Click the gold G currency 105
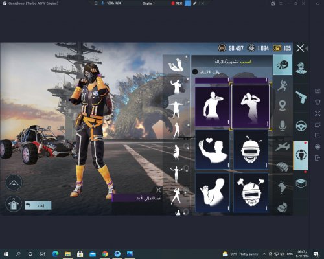This screenshot has width=324, height=259. point(282,48)
